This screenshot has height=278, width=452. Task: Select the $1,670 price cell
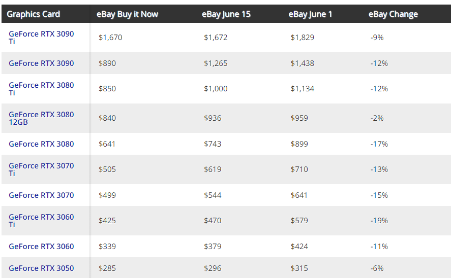[x=110, y=38]
